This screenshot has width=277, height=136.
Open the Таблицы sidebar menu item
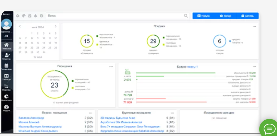pos(7,77)
